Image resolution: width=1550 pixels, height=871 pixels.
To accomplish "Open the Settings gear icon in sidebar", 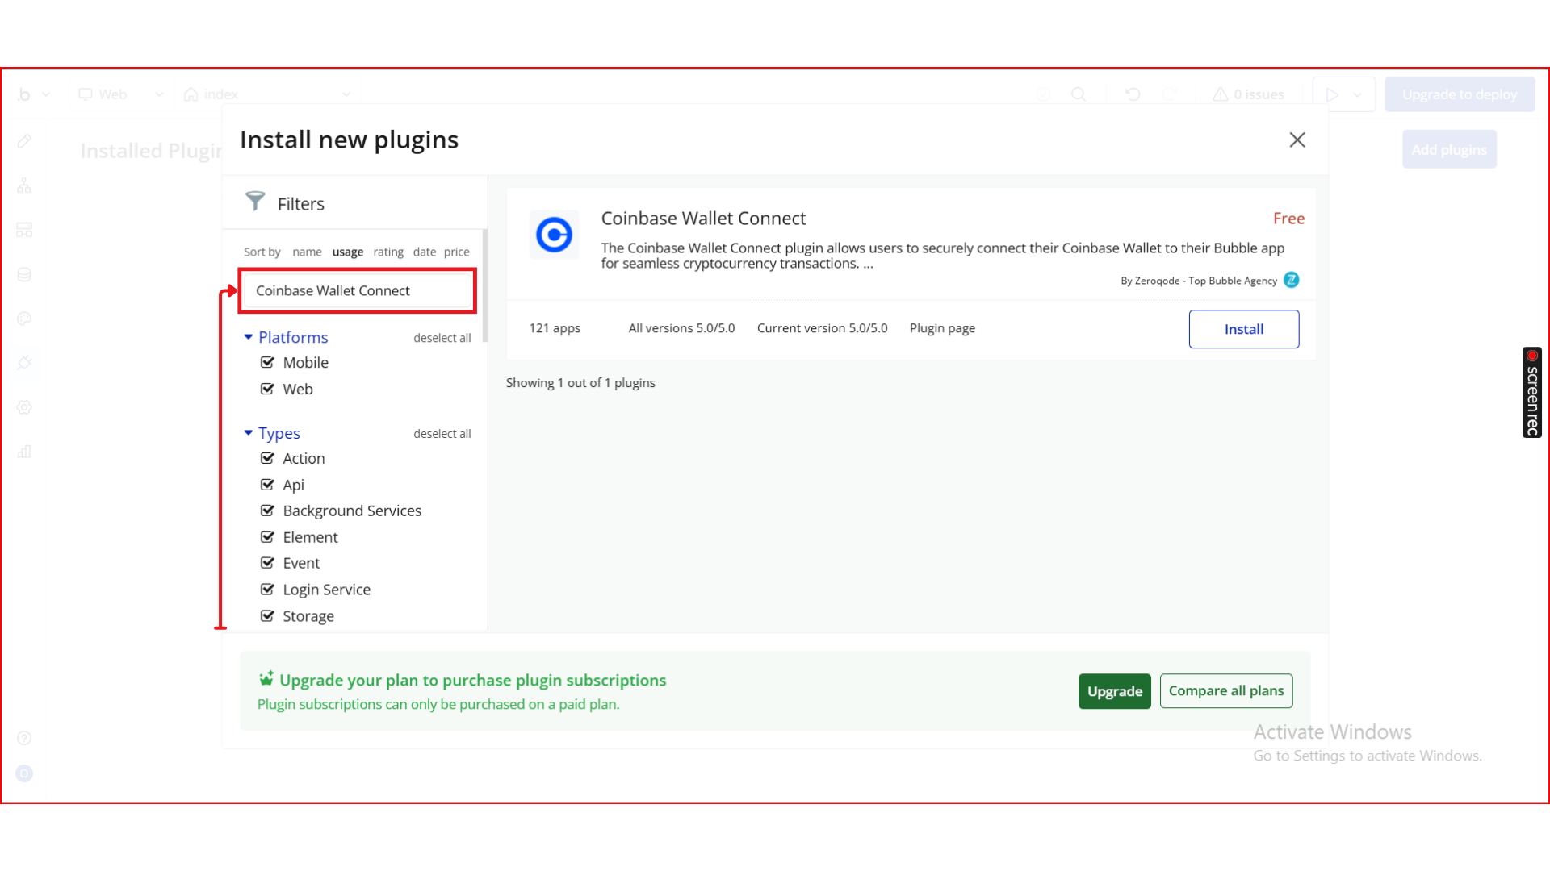I will pyautogui.click(x=24, y=407).
